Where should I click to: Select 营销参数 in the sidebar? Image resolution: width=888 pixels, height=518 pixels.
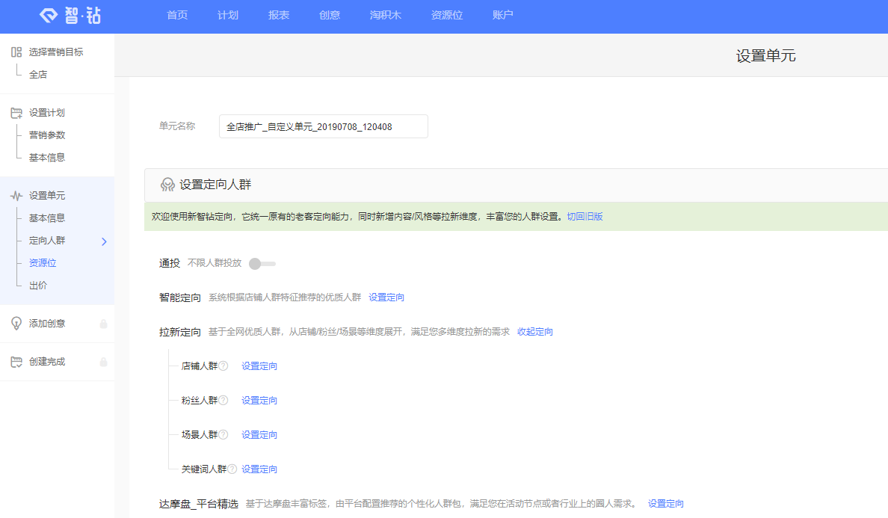47,135
